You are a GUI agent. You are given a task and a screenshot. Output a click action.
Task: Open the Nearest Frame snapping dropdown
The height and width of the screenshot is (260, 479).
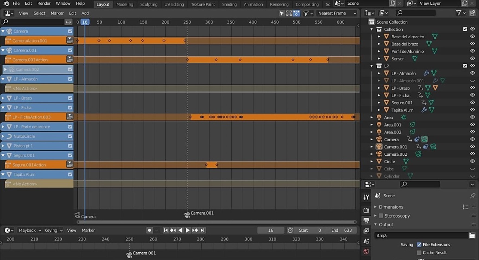pyautogui.click(x=337, y=13)
